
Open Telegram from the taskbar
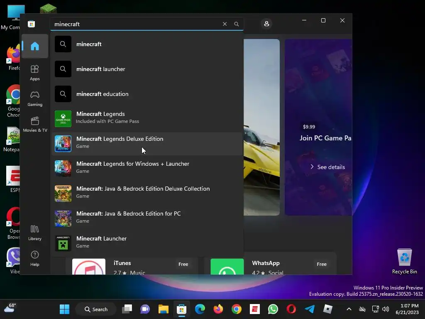(x=310, y=309)
